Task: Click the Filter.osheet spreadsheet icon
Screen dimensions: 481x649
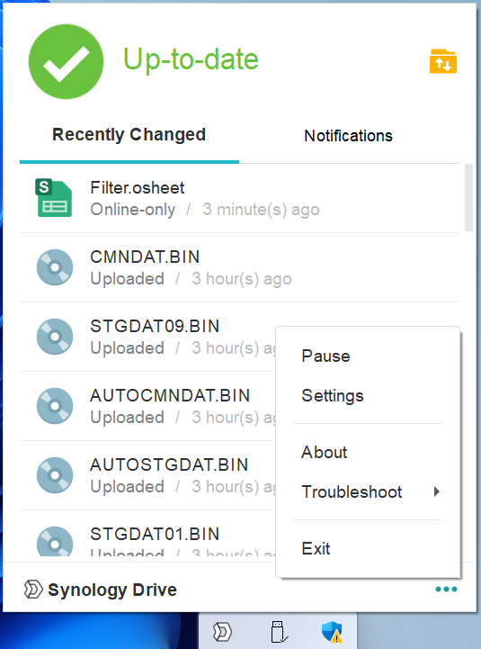Action: pos(53,198)
